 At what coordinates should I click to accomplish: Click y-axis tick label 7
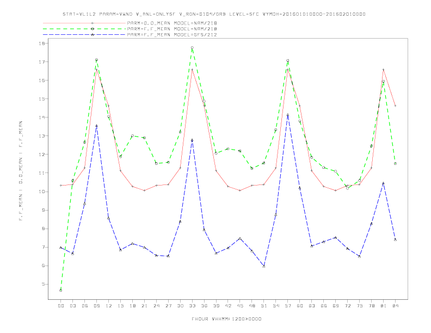[45, 247]
